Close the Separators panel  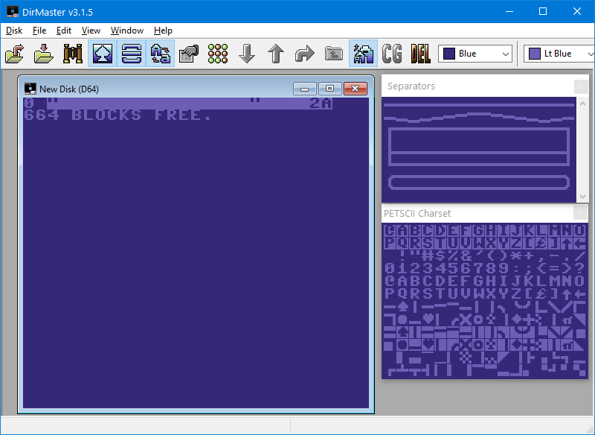581,86
